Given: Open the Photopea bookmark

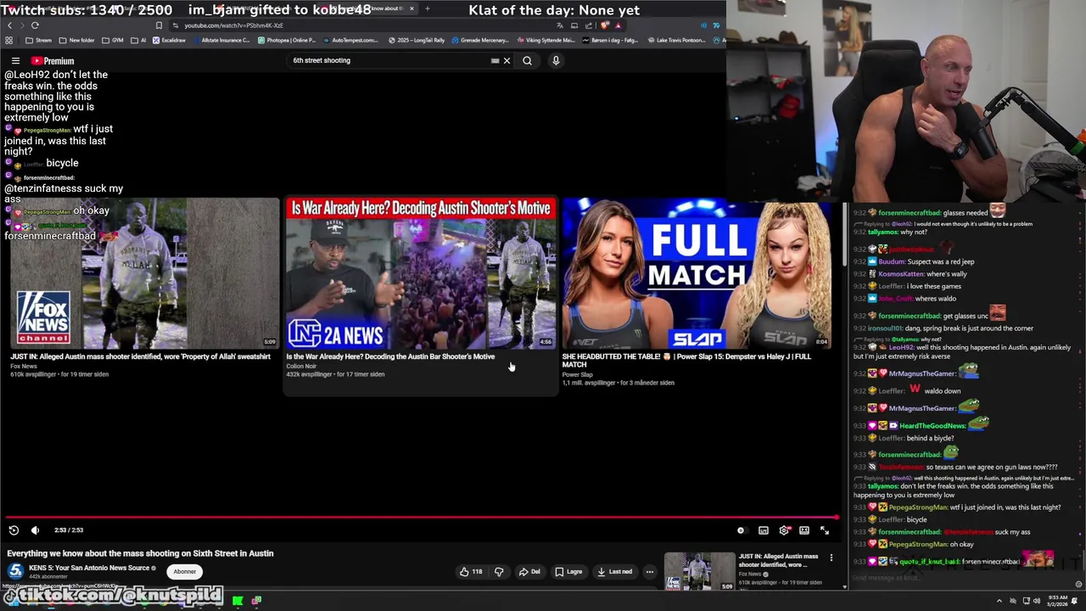Looking at the screenshot, I should coord(285,40).
